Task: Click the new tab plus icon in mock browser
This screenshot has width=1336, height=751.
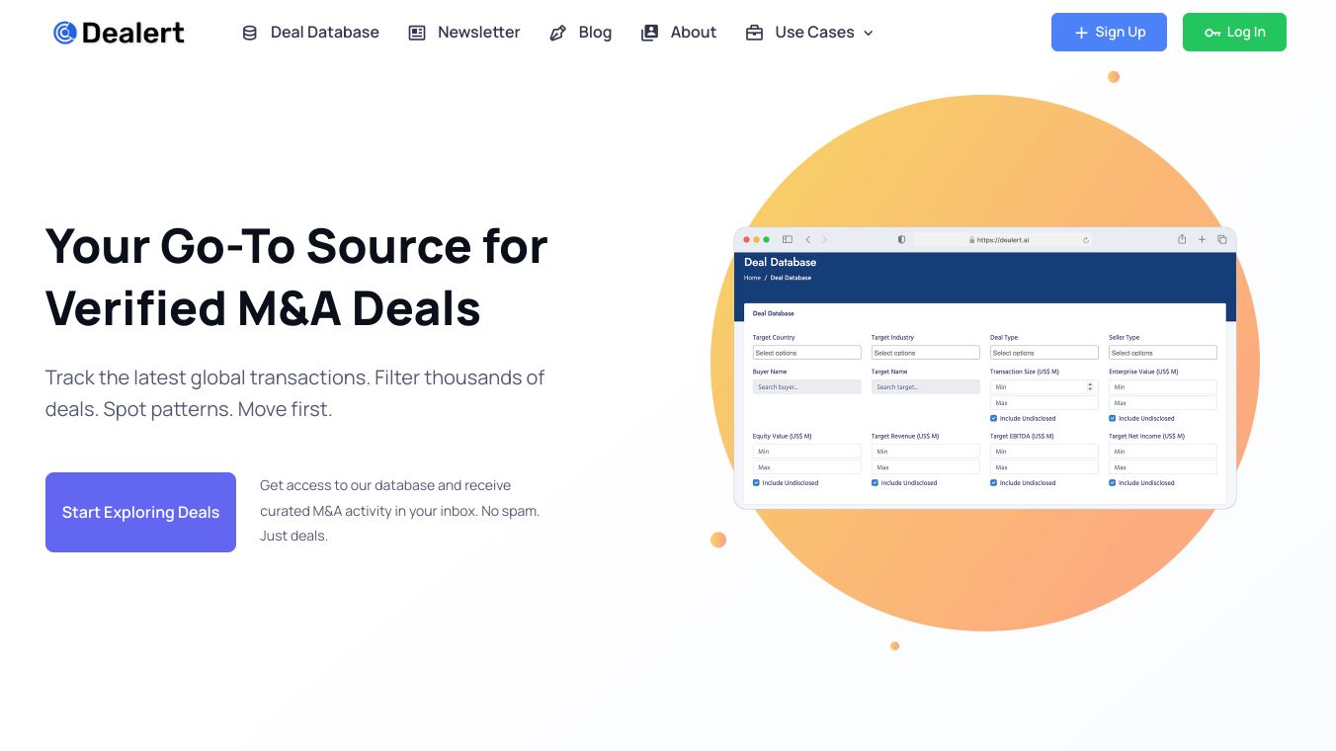Action: 1202,239
